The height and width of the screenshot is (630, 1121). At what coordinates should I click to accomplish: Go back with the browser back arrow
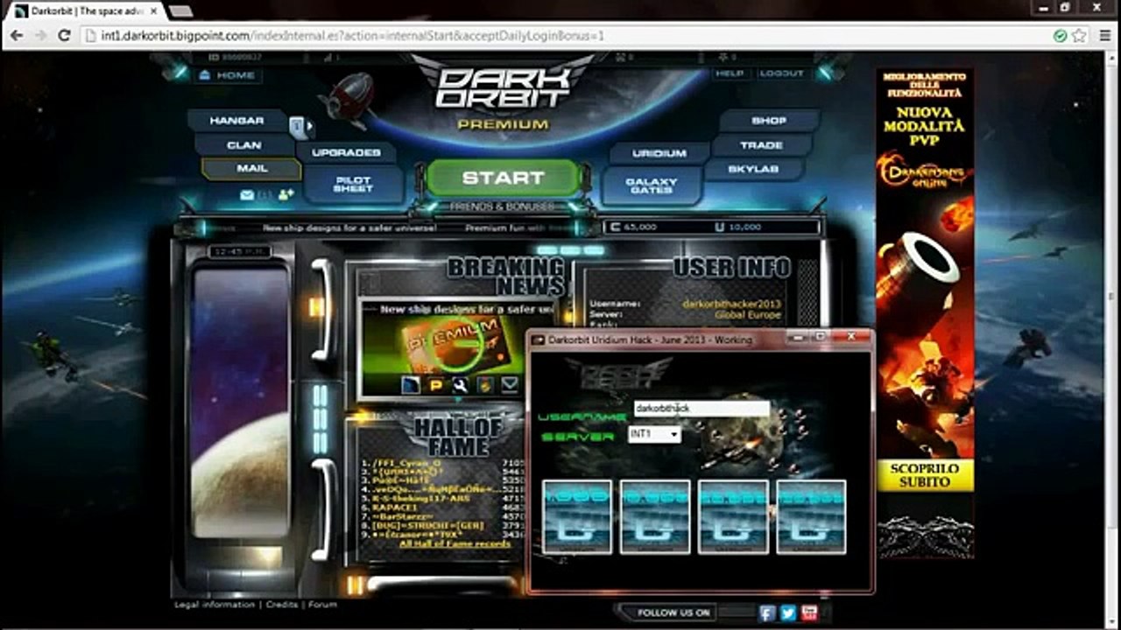click(x=17, y=36)
